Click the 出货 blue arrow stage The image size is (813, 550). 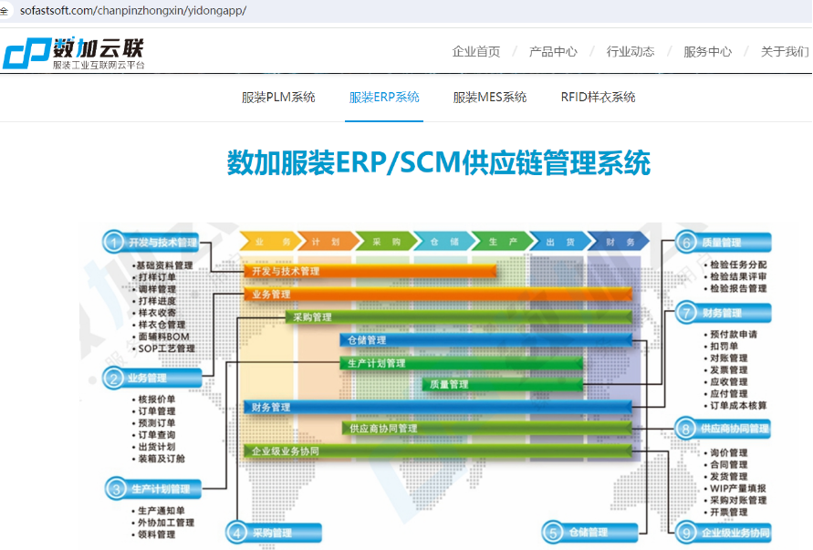click(560, 242)
